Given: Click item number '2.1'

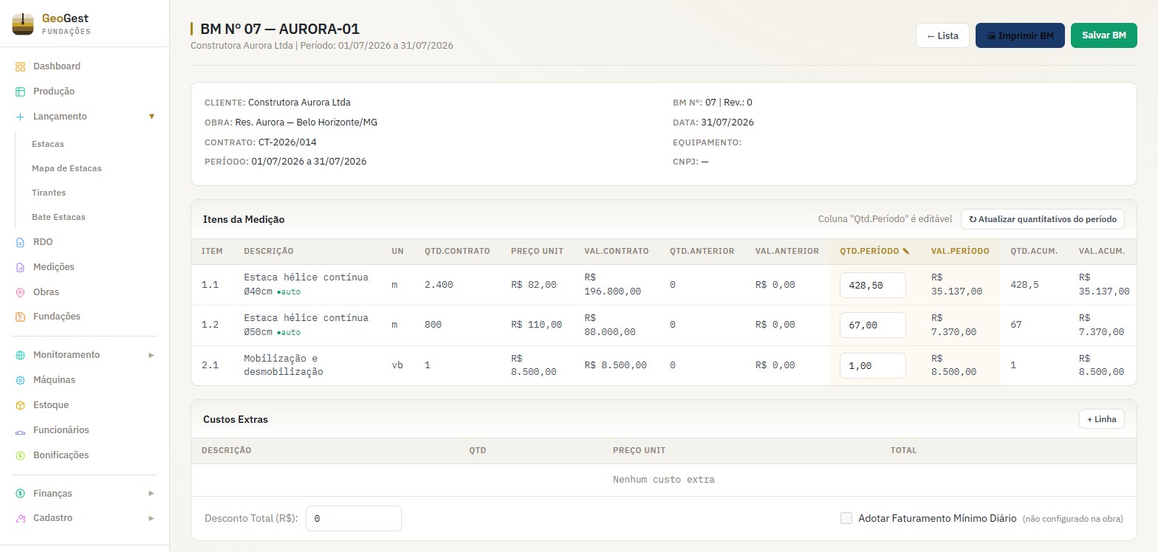Looking at the screenshot, I should point(210,365).
